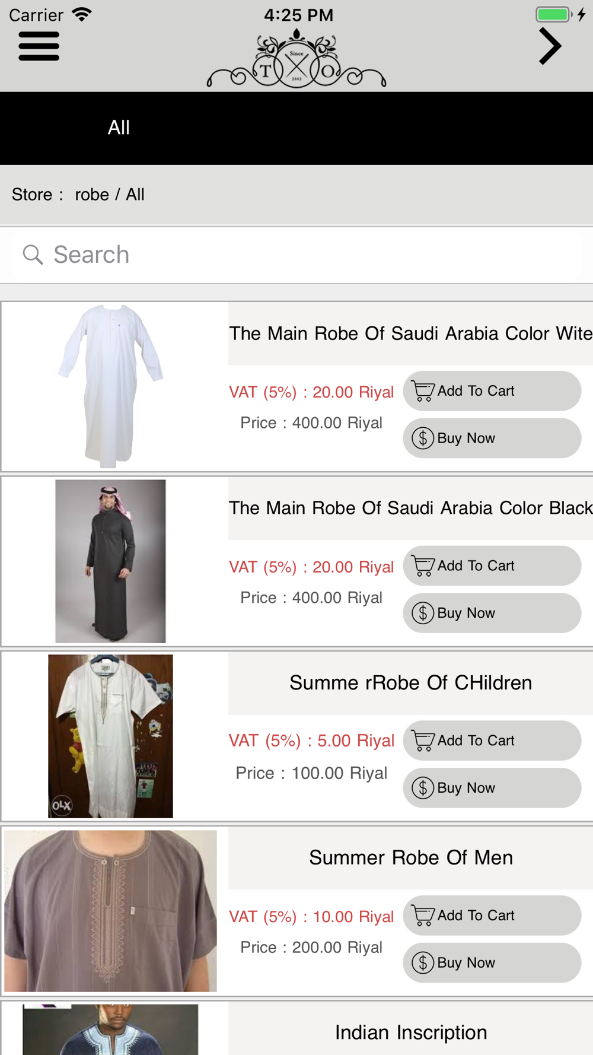Image resolution: width=593 pixels, height=1055 pixels.
Task: Open the black robe product photo
Action: pyautogui.click(x=111, y=561)
